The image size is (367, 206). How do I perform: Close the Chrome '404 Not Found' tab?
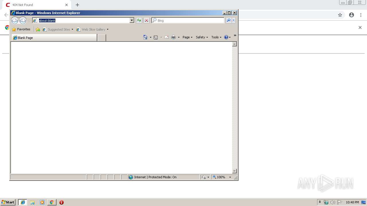click(x=66, y=5)
